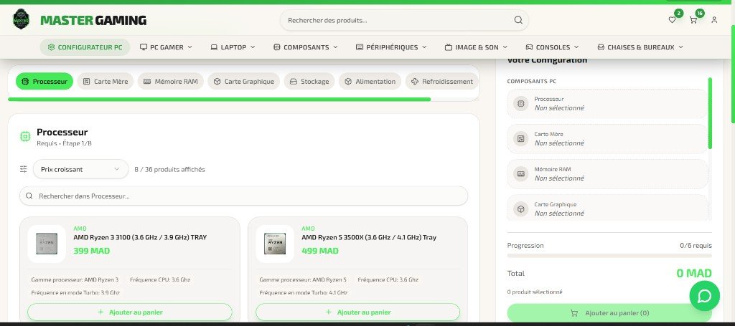Click the Progression bar in the configuration panel
This screenshot has width=735, height=326.
coord(609,256)
